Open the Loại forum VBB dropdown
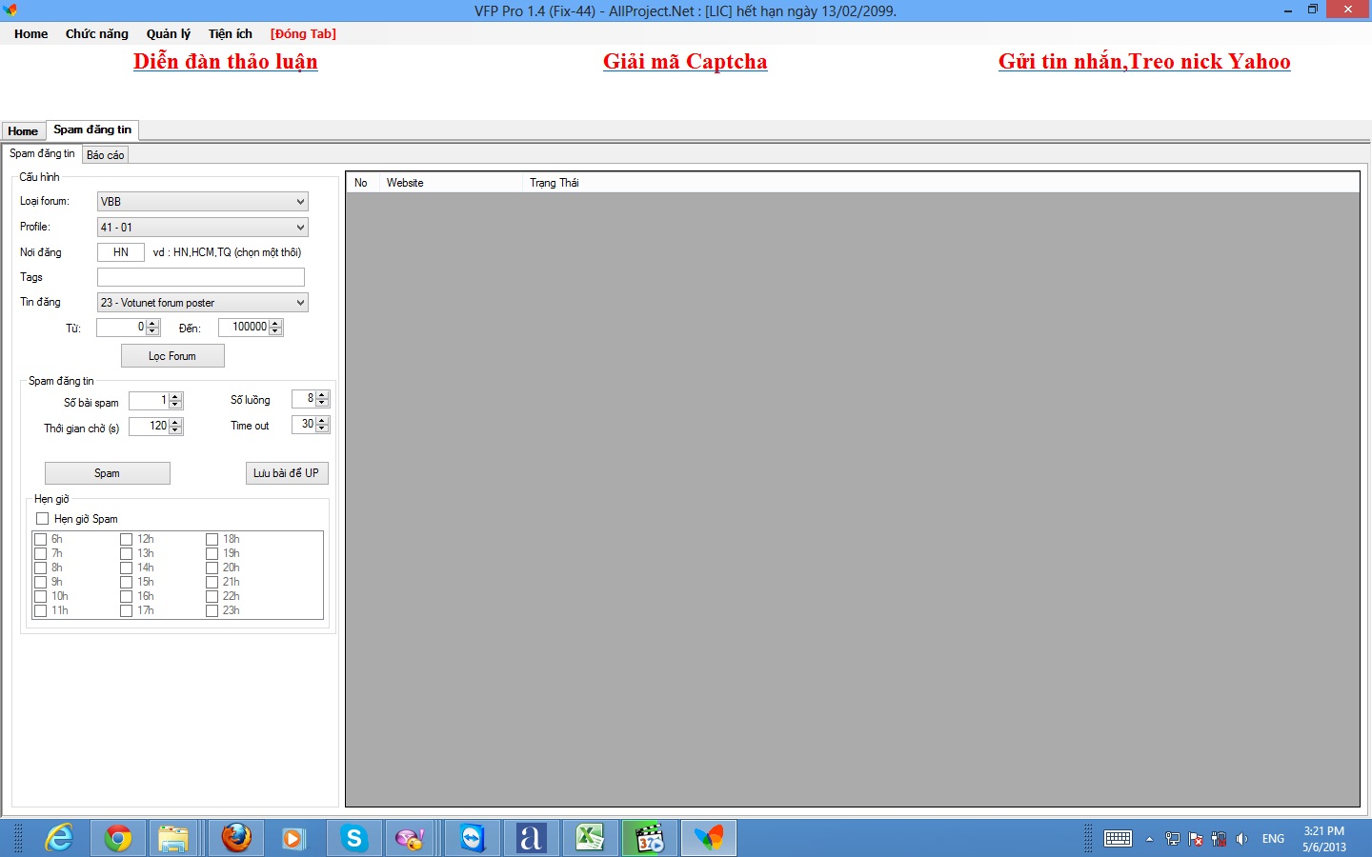This screenshot has height=857, width=1372. click(x=203, y=202)
